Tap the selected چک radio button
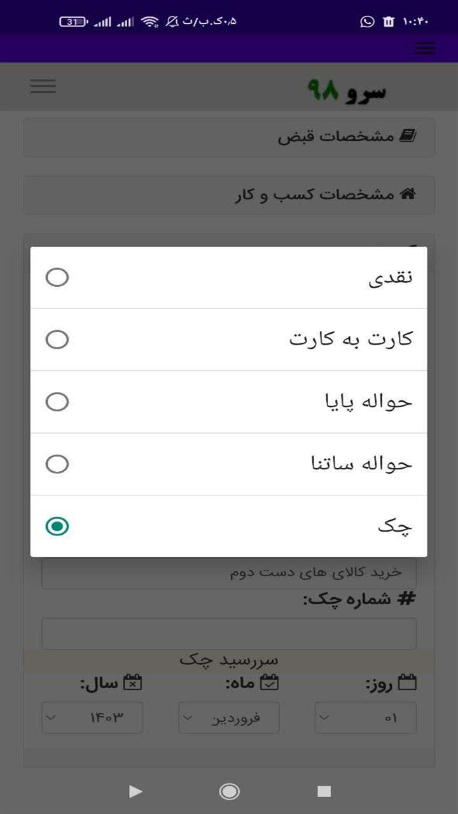 pyautogui.click(x=57, y=527)
